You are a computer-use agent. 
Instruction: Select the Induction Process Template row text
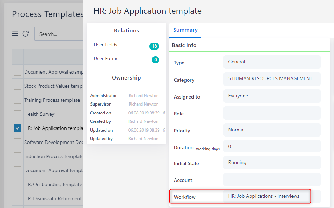pos(54,156)
